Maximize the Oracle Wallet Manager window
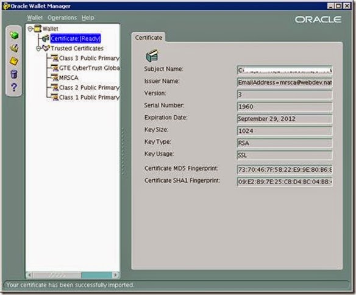 coord(338,6)
